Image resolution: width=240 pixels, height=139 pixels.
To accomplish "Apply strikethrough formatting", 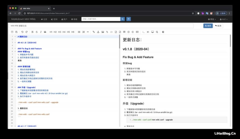I will [x=36, y=32].
